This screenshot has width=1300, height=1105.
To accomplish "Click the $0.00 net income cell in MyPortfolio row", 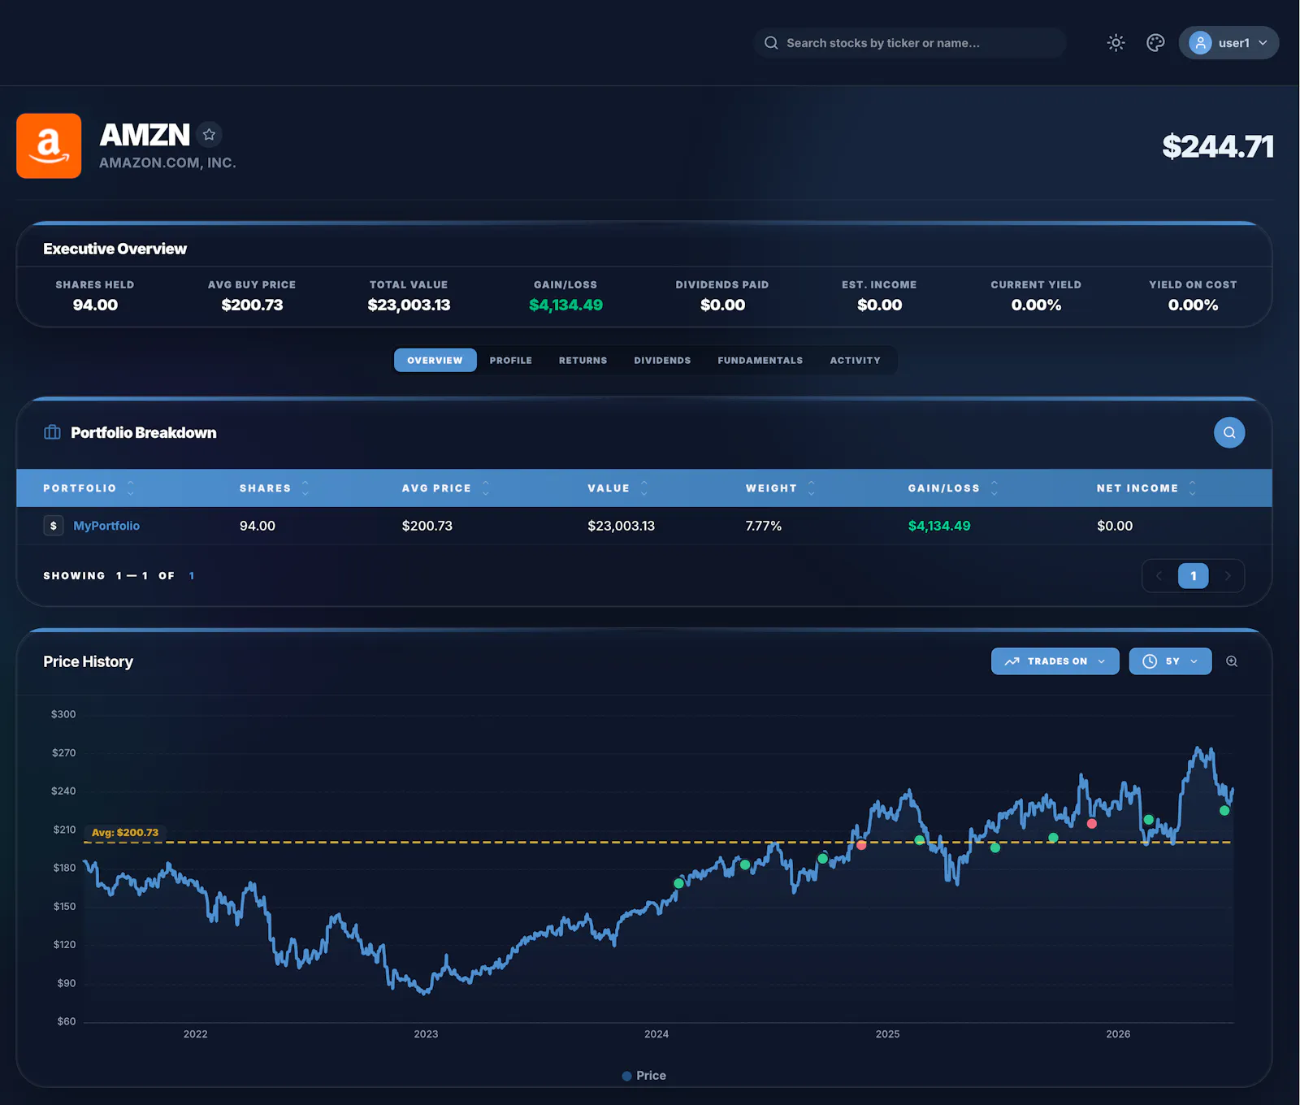I will 1114,526.
